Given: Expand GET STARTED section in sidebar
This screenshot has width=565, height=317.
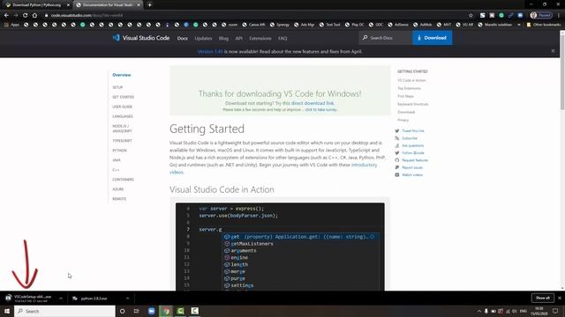Looking at the screenshot, I should point(124,97).
